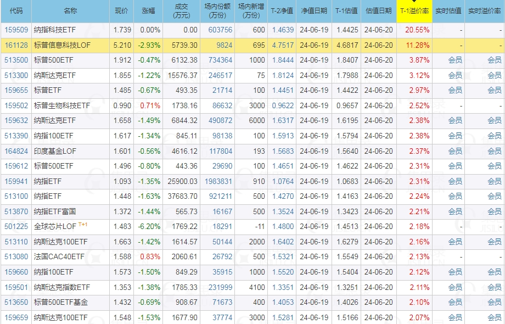The width and height of the screenshot is (505, 324).
Task: Click the 37683.70 turnover cell
Action: pyautogui.click(x=182, y=196)
